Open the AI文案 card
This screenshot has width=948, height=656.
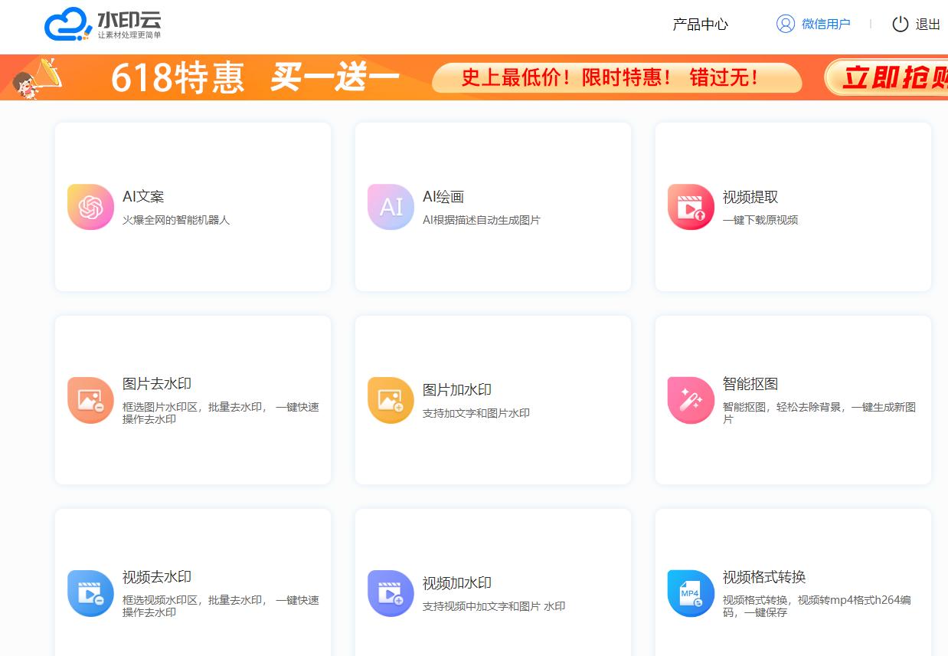tap(192, 206)
